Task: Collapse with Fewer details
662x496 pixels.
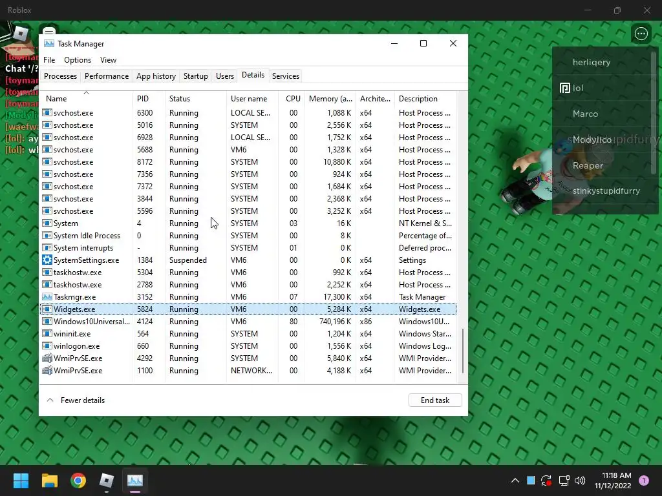Action: tap(76, 400)
